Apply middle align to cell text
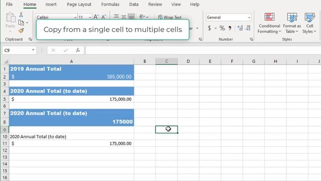This screenshot has width=321, height=181. coord(124,17)
